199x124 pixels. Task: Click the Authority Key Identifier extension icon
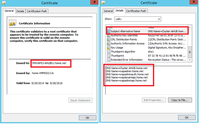[x=108, y=36]
